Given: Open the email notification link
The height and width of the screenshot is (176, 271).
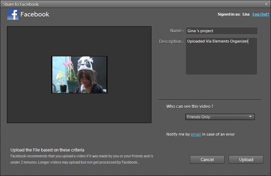Looking at the screenshot, I should coord(196,134).
